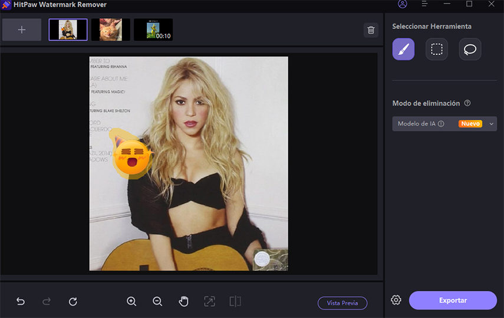Select the Lasso tool
This screenshot has width=504, height=318.
click(470, 49)
